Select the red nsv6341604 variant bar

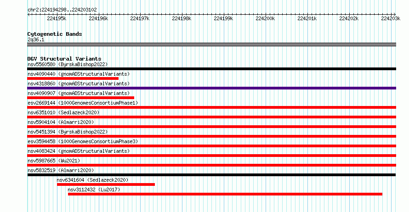tap(106, 184)
